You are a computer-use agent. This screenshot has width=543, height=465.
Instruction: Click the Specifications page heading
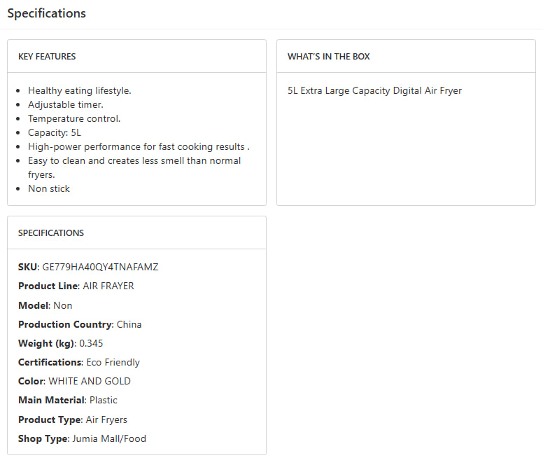tap(47, 13)
